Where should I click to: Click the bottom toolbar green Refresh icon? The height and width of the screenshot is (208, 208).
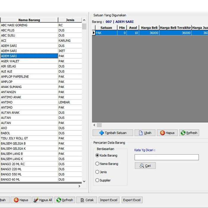[x=59, y=200]
